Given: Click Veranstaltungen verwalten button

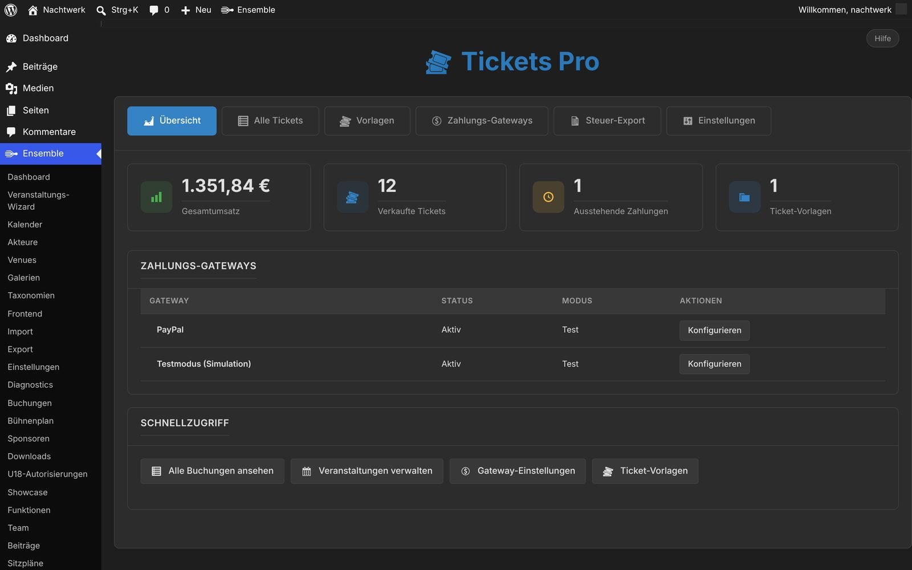Looking at the screenshot, I should click(x=367, y=471).
